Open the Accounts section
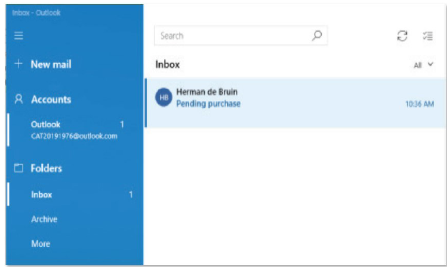 click(51, 99)
